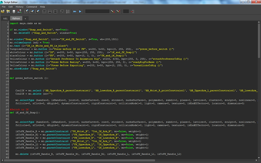Click the 'def iK_and_fK_Snap():' line
261x163 pixels.
(x=25, y=113)
